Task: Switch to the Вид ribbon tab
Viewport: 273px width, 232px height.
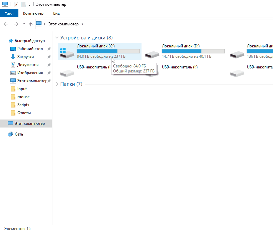Action: [56, 13]
